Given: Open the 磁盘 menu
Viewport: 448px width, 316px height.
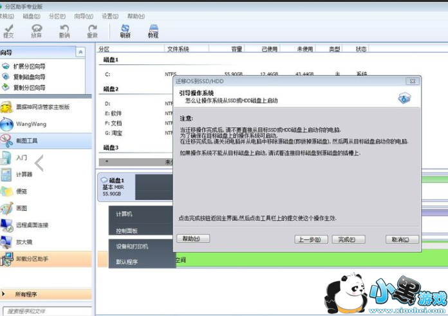Looking at the screenshot, I should 32,16.
